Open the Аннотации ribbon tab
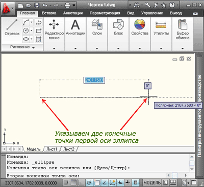Image resolution: width=204 pixels, height=187 pixels. (x=73, y=13)
